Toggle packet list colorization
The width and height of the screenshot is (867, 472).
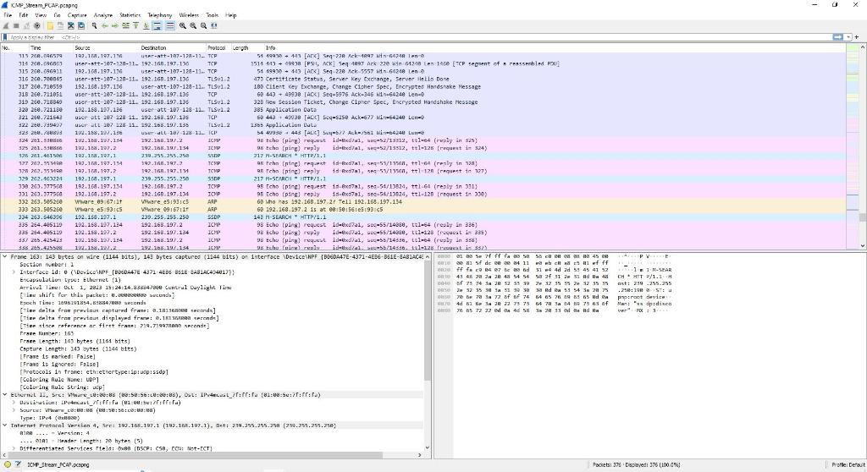click(x=169, y=25)
